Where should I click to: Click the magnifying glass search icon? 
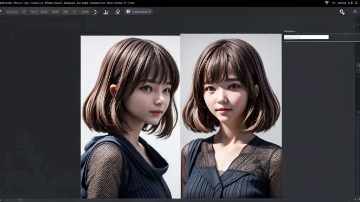pyautogui.click(x=342, y=12)
